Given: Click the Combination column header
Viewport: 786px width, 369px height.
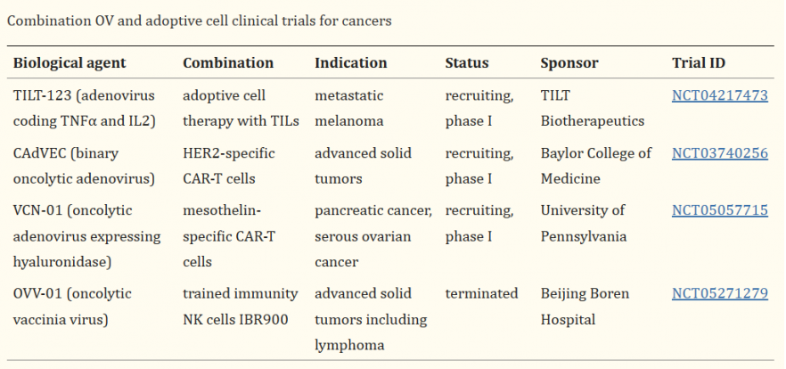Looking at the screenshot, I should click(228, 63).
